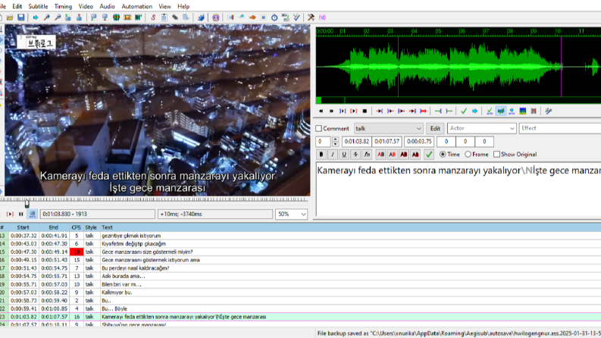Select the Frame radio button
The image size is (601, 338).
(468, 155)
